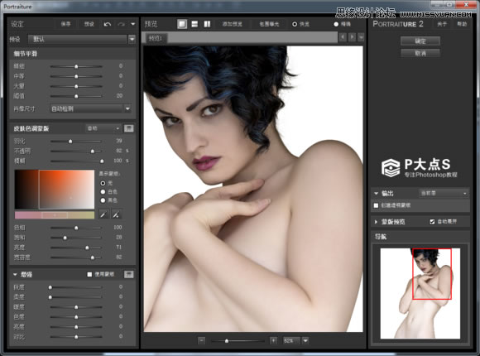This screenshot has width=480, height=356.
Task: Click the redo arrow icon
Action: 122,24
